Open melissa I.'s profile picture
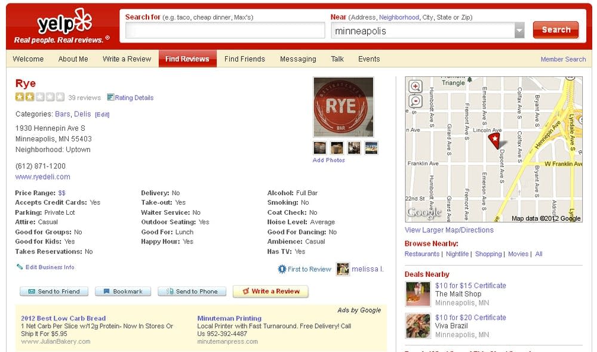This screenshot has width=597, height=352. (x=343, y=269)
